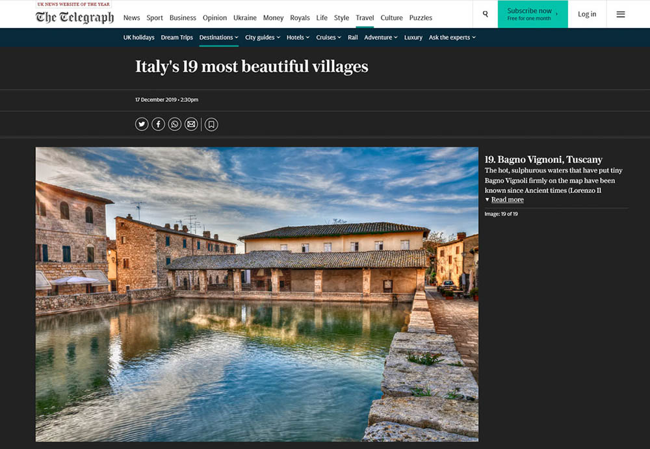Image resolution: width=650 pixels, height=449 pixels.
Task: Go to the Travel section
Action: tap(365, 18)
